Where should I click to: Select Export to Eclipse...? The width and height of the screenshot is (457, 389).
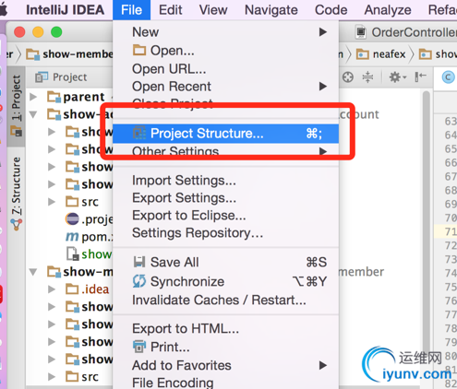pyautogui.click(x=226, y=216)
